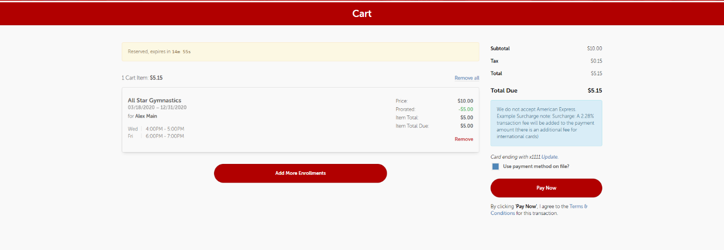
Task: Click the Pay Now button
Action: click(546, 188)
